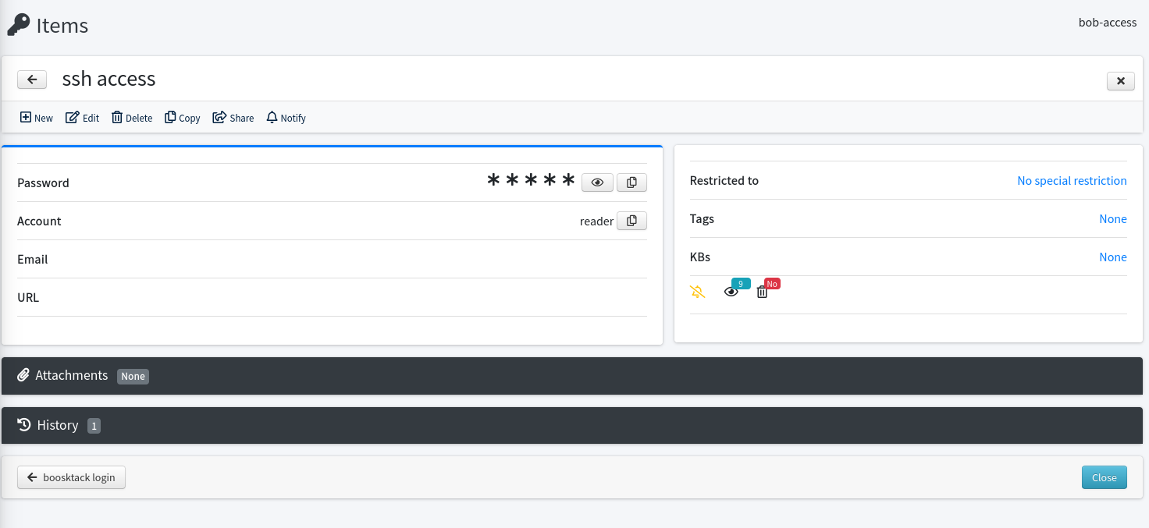
Task: Click None link next to KBs
Action: point(1112,257)
